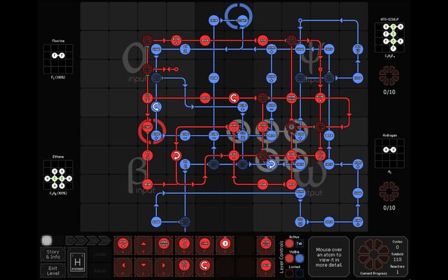The width and height of the screenshot is (448, 280).
Task: Click the Redo button
Action: point(100,271)
